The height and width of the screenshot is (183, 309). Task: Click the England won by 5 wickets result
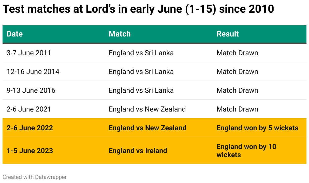point(257,128)
